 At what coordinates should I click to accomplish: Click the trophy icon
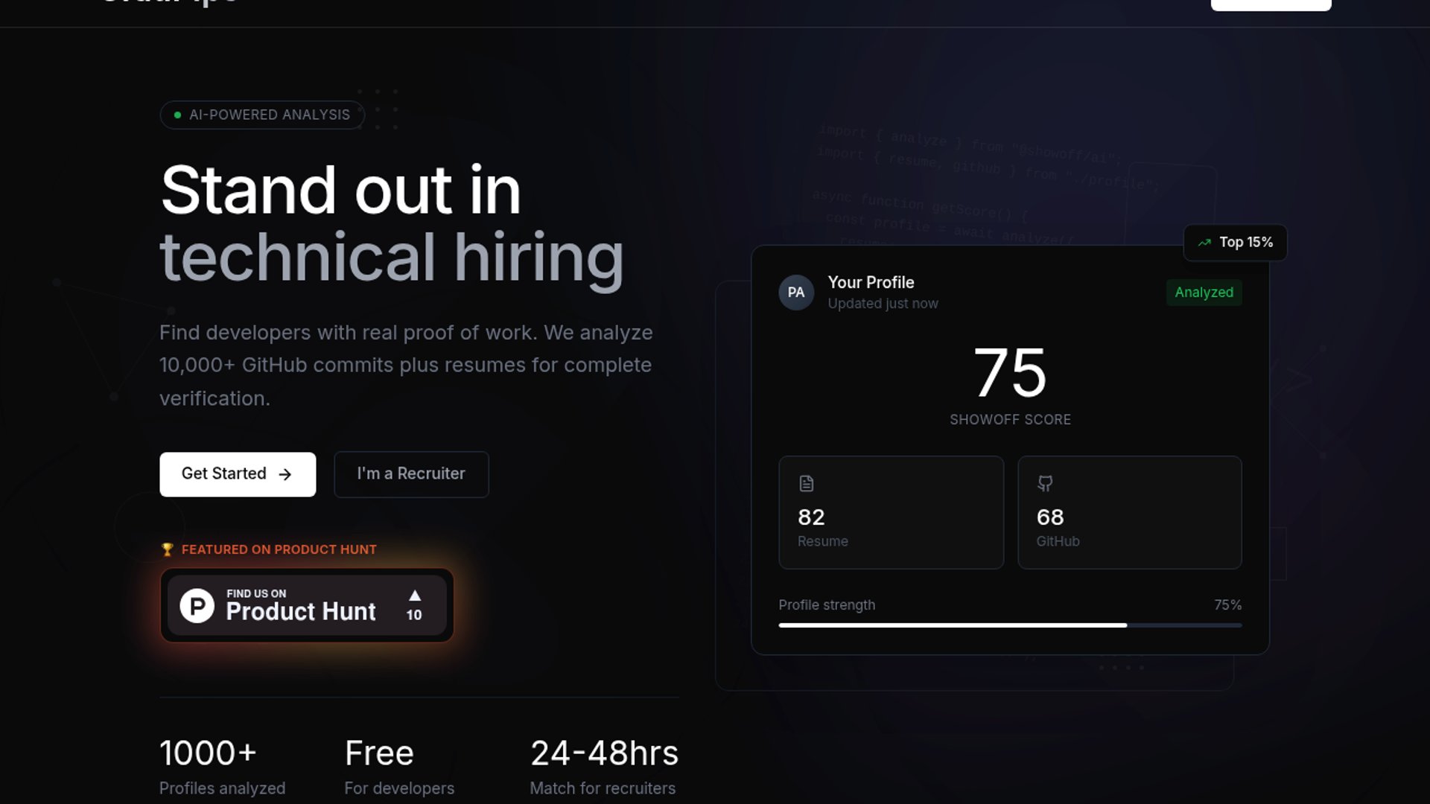pyautogui.click(x=168, y=549)
